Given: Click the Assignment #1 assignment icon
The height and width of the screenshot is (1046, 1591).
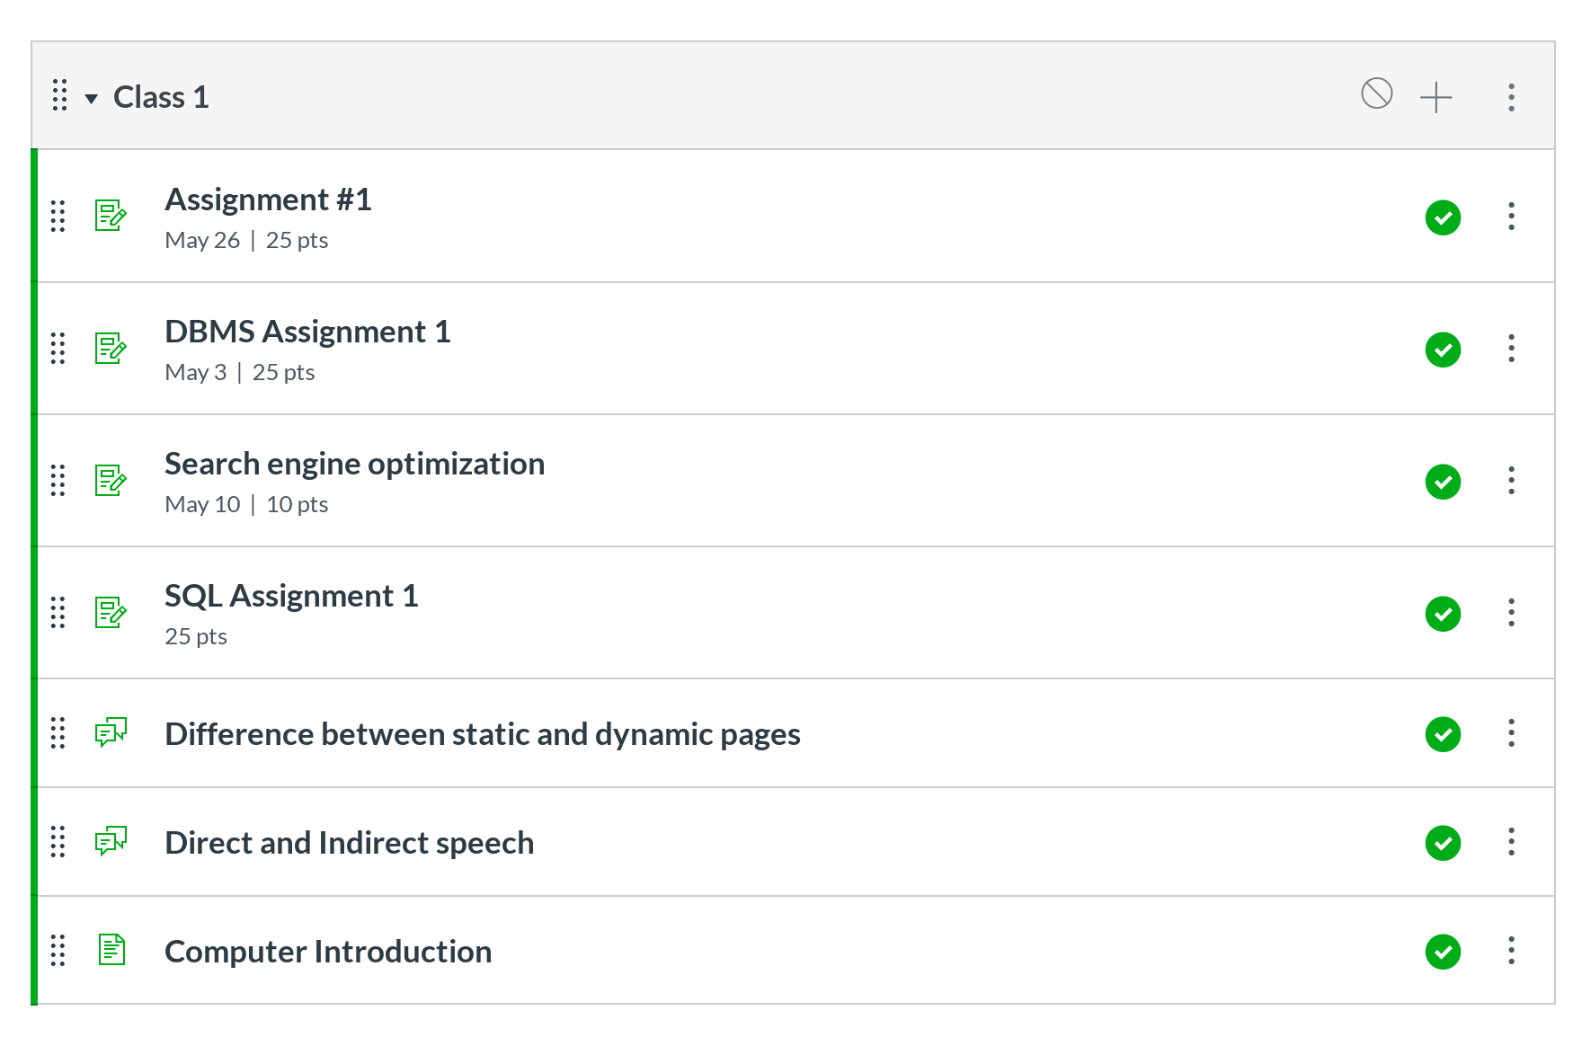Looking at the screenshot, I should click(x=111, y=216).
